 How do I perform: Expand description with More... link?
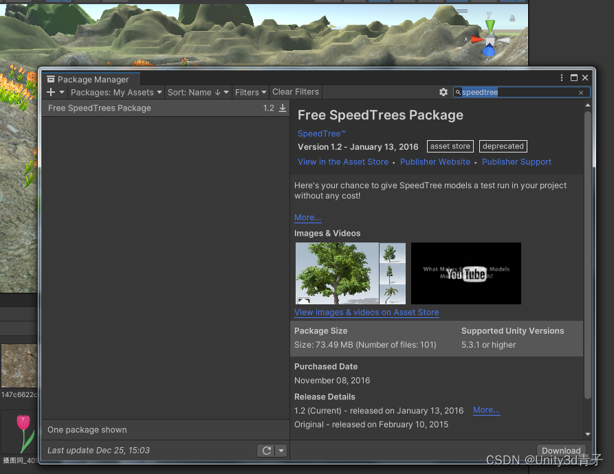coord(307,218)
